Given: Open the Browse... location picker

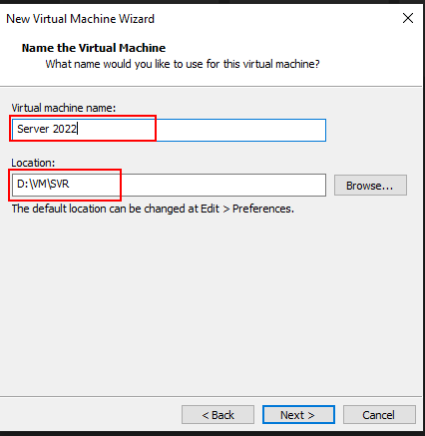Looking at the screenshot, I should 370,186.
